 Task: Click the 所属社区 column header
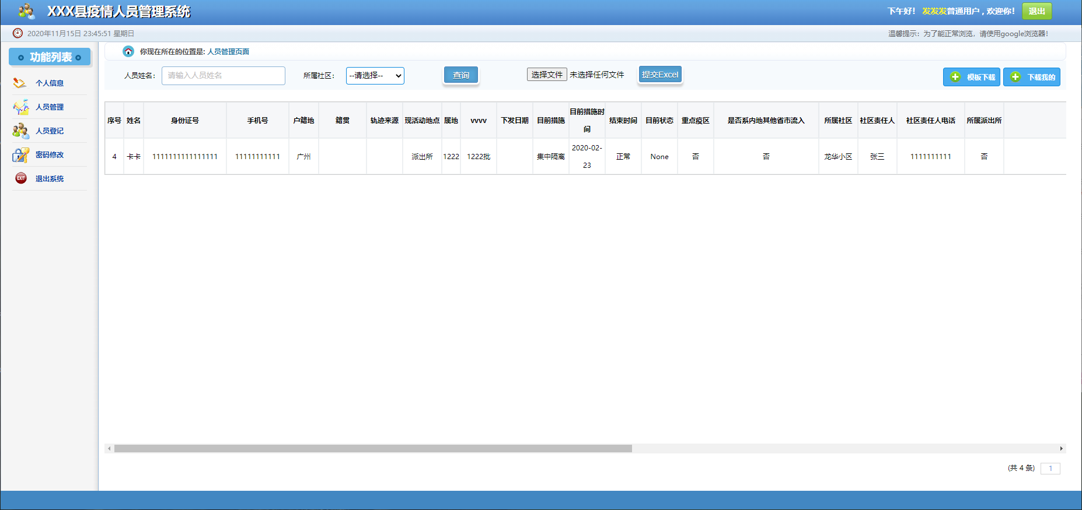click(838, 121)
